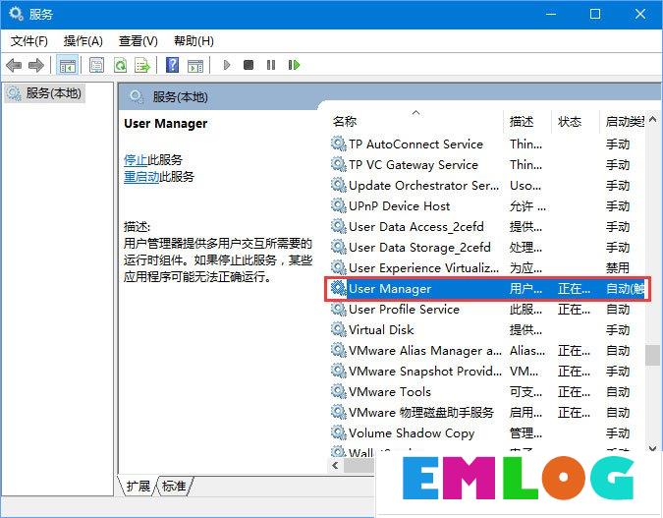The width and height of the screenshot is (663, 518).
Task: Click the Export List toolbar icon
Action: tap(142, 65)
